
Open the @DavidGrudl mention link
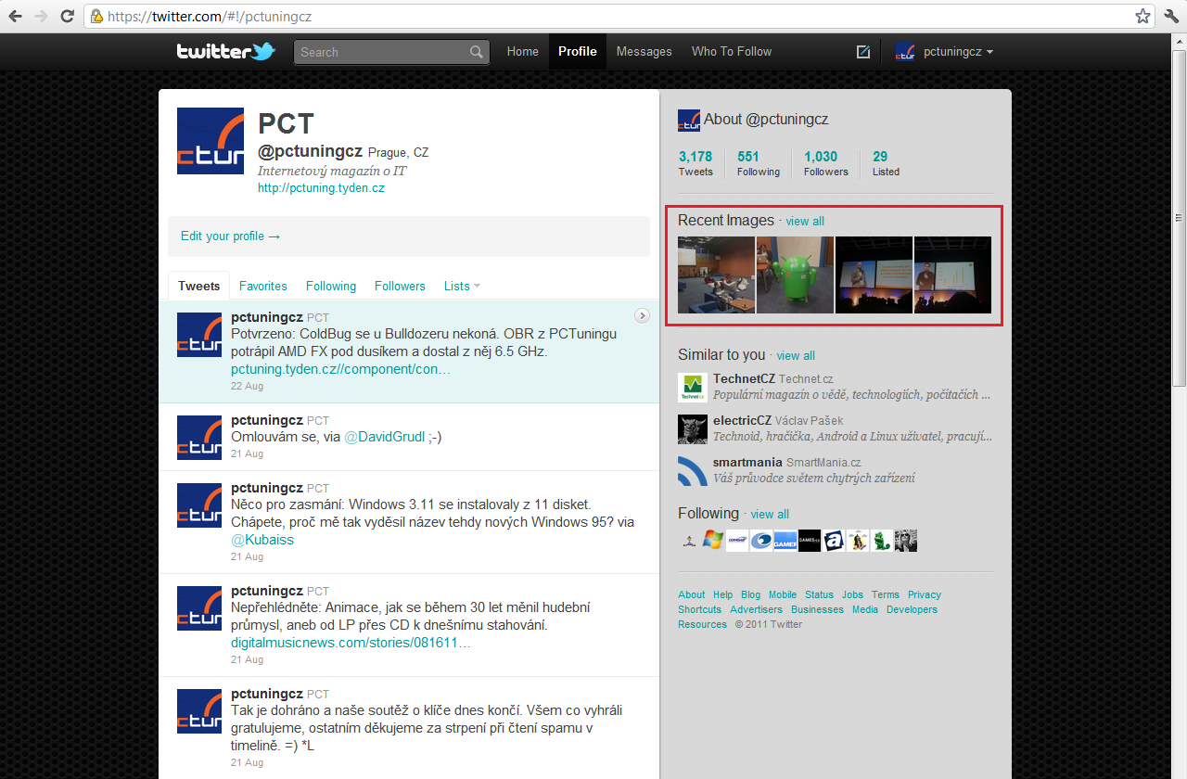[x=385, y=437]
